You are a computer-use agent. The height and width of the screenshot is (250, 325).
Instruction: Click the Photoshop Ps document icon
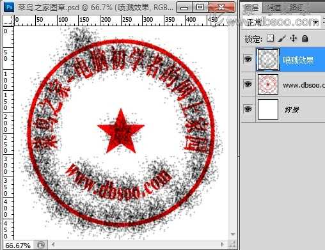(10, 7)
